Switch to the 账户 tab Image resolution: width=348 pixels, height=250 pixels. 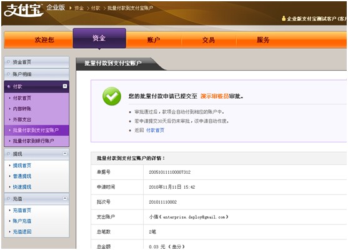coord(154,40)
